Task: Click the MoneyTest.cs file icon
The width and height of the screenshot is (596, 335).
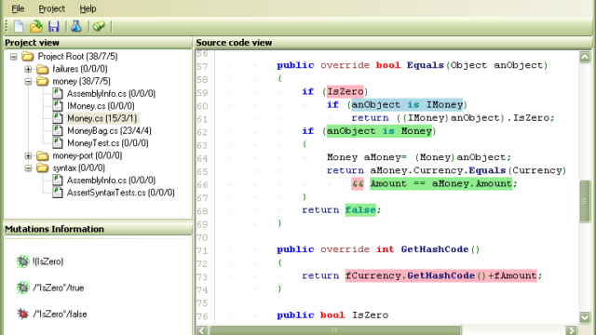Action: [58, 143]
